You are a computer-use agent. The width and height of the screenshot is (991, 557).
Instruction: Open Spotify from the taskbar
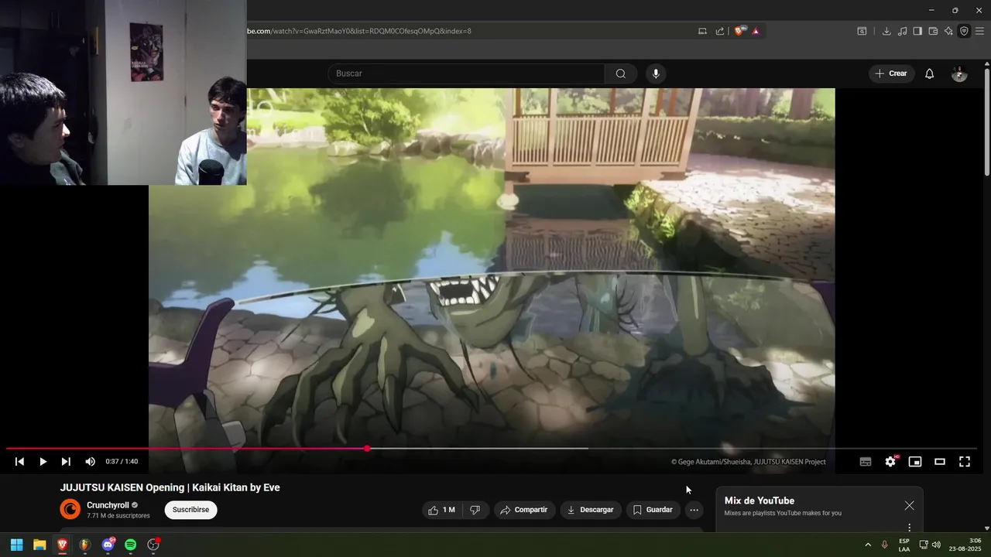pyautogui.click(x=131, y=545)
